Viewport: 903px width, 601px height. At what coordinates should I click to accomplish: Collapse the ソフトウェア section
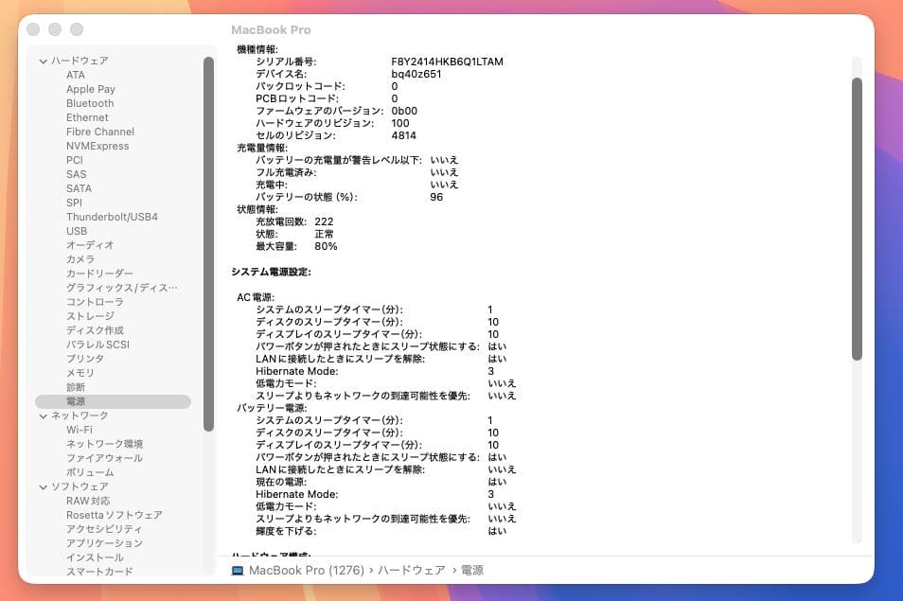[43, 486]
